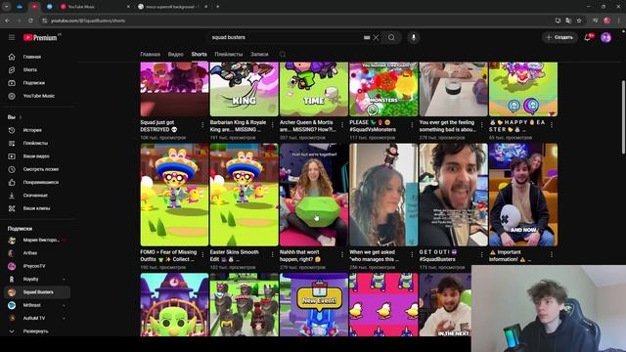Screen dimensions: 626x352
Task: Open more options for 'Nahhh that won't happen'
Action: 342,254
